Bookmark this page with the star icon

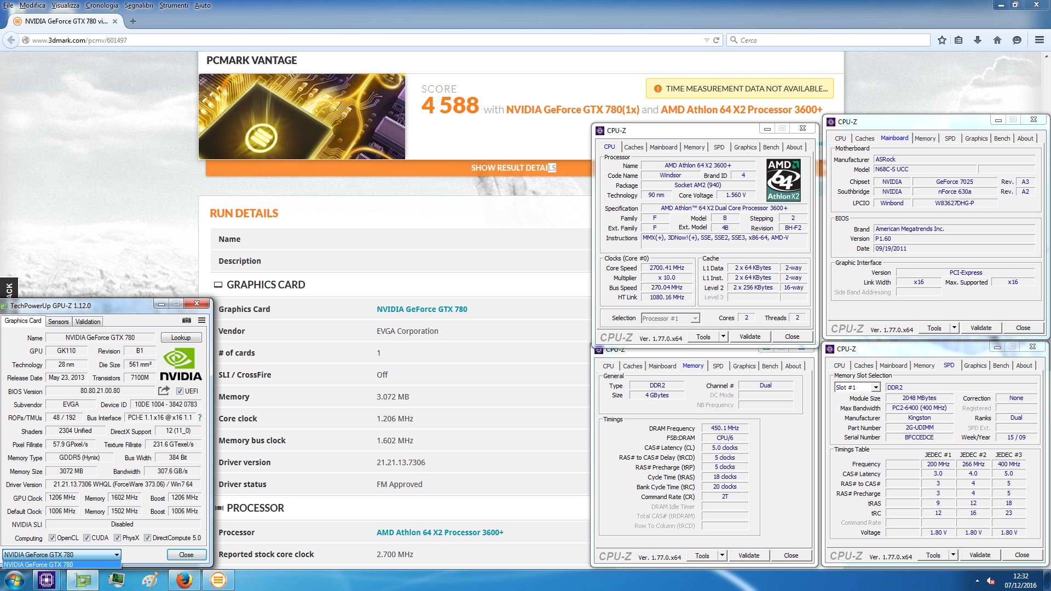942,40
